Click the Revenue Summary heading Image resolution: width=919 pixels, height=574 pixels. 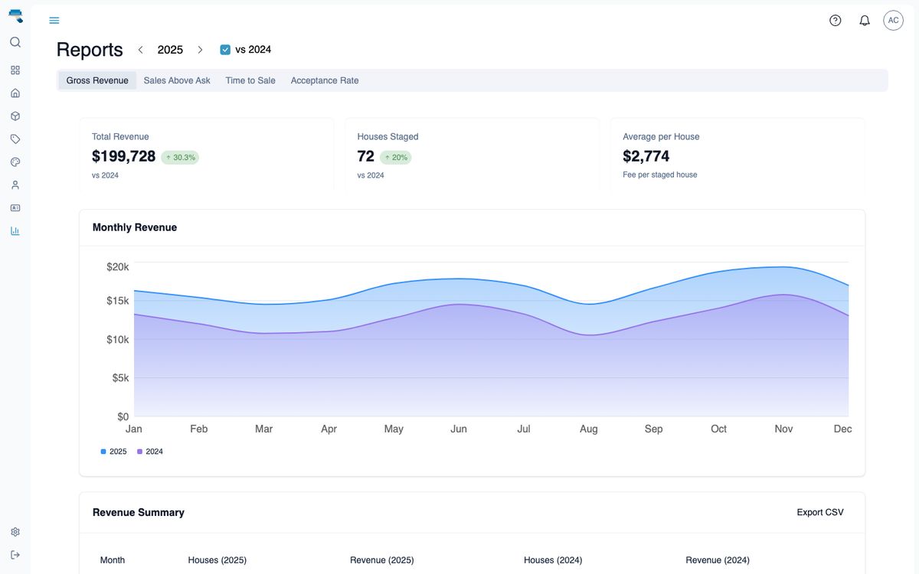click(x=139, y=513)
